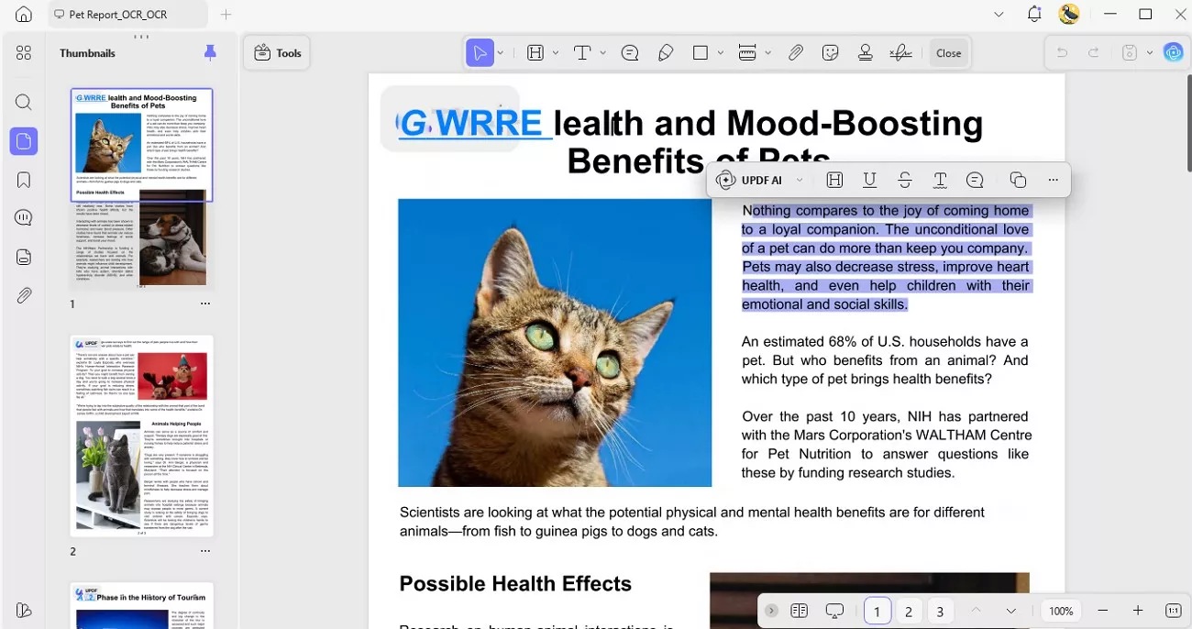Copy selected text via popup
Screen dimensions: 1192x629
pyautogui.click(x=1018, y=180)
